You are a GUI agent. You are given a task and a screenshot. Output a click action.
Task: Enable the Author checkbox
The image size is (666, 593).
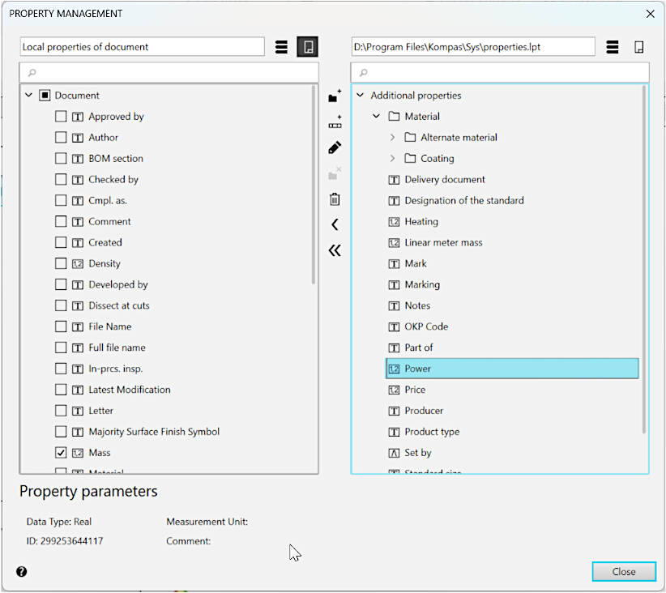pos(61,138)
